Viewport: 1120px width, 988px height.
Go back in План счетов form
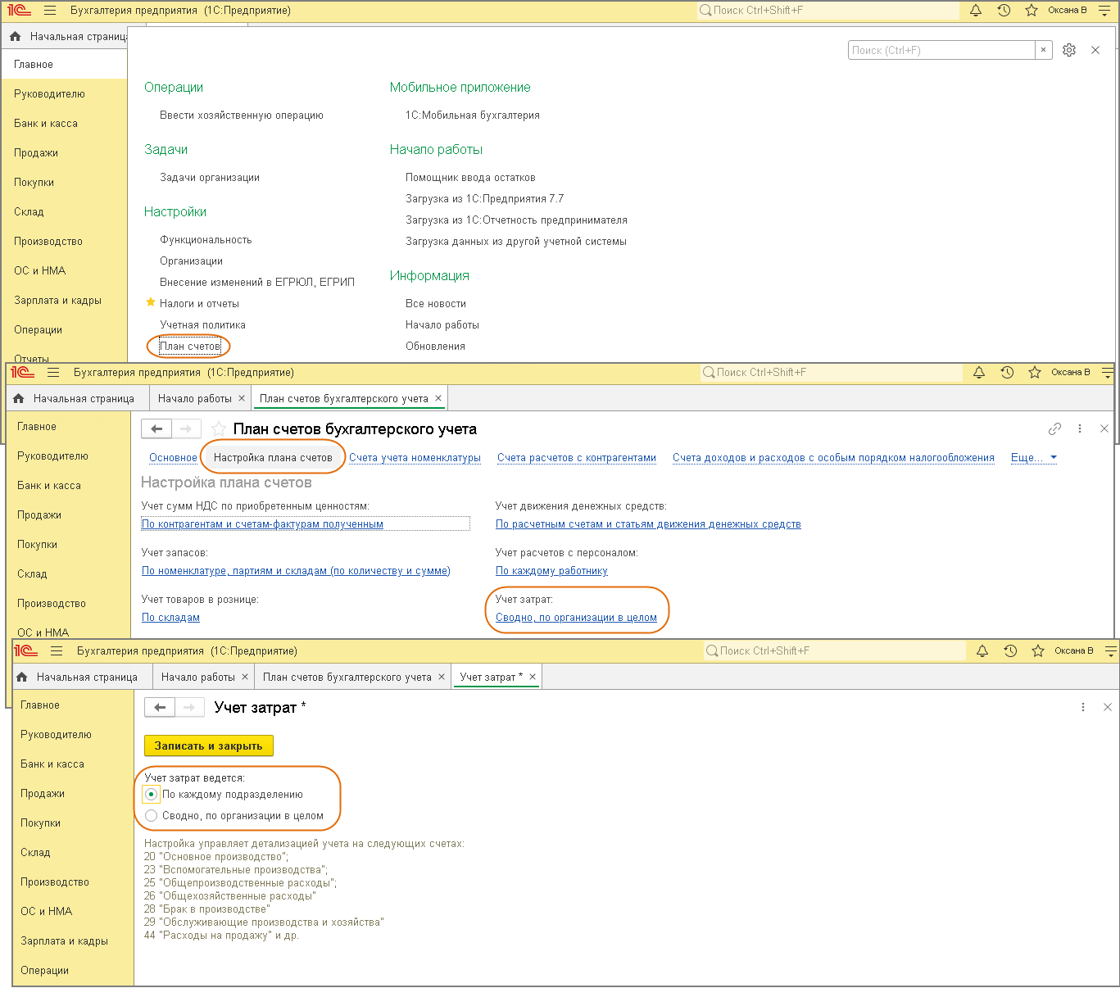pos(156,428)
